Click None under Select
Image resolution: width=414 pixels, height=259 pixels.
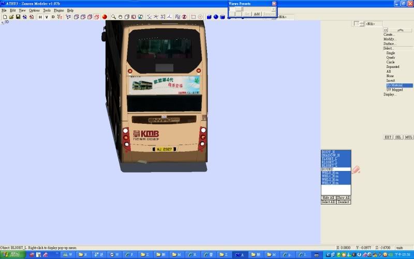[390, 76]
